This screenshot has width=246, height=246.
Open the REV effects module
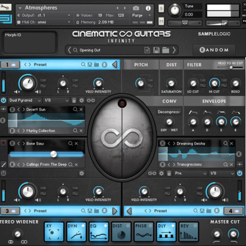[189, 232]
